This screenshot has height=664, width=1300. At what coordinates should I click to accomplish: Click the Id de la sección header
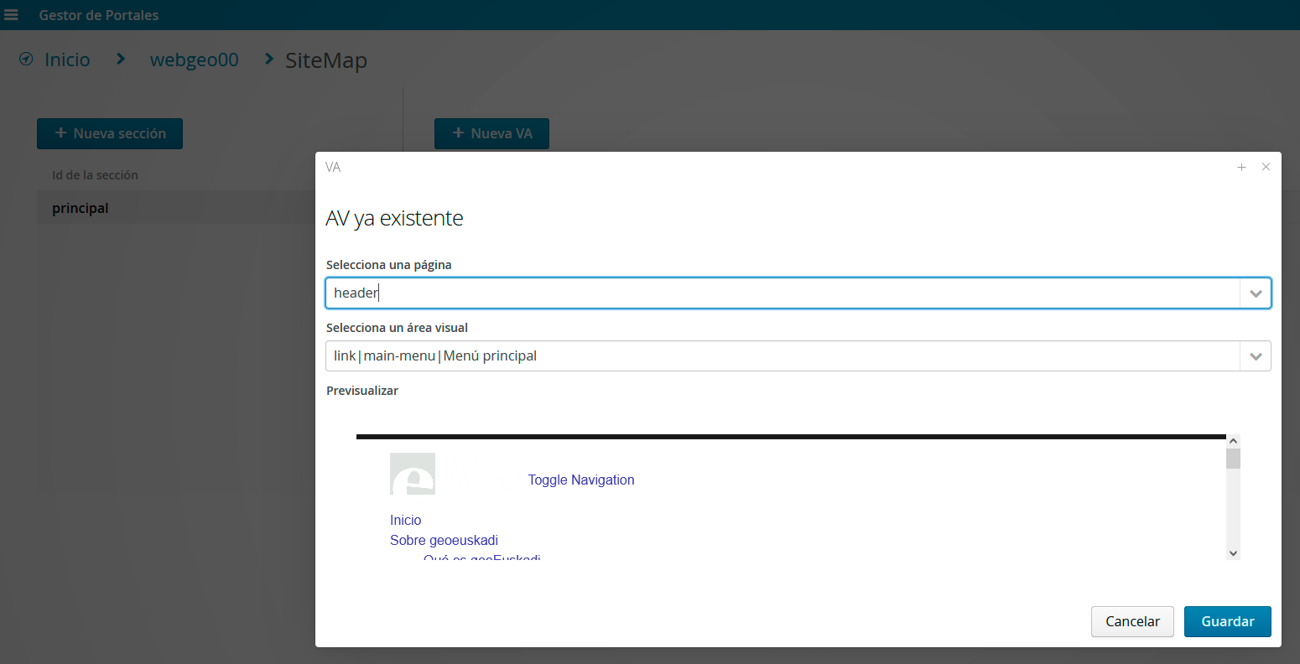[x=95, y=175]
